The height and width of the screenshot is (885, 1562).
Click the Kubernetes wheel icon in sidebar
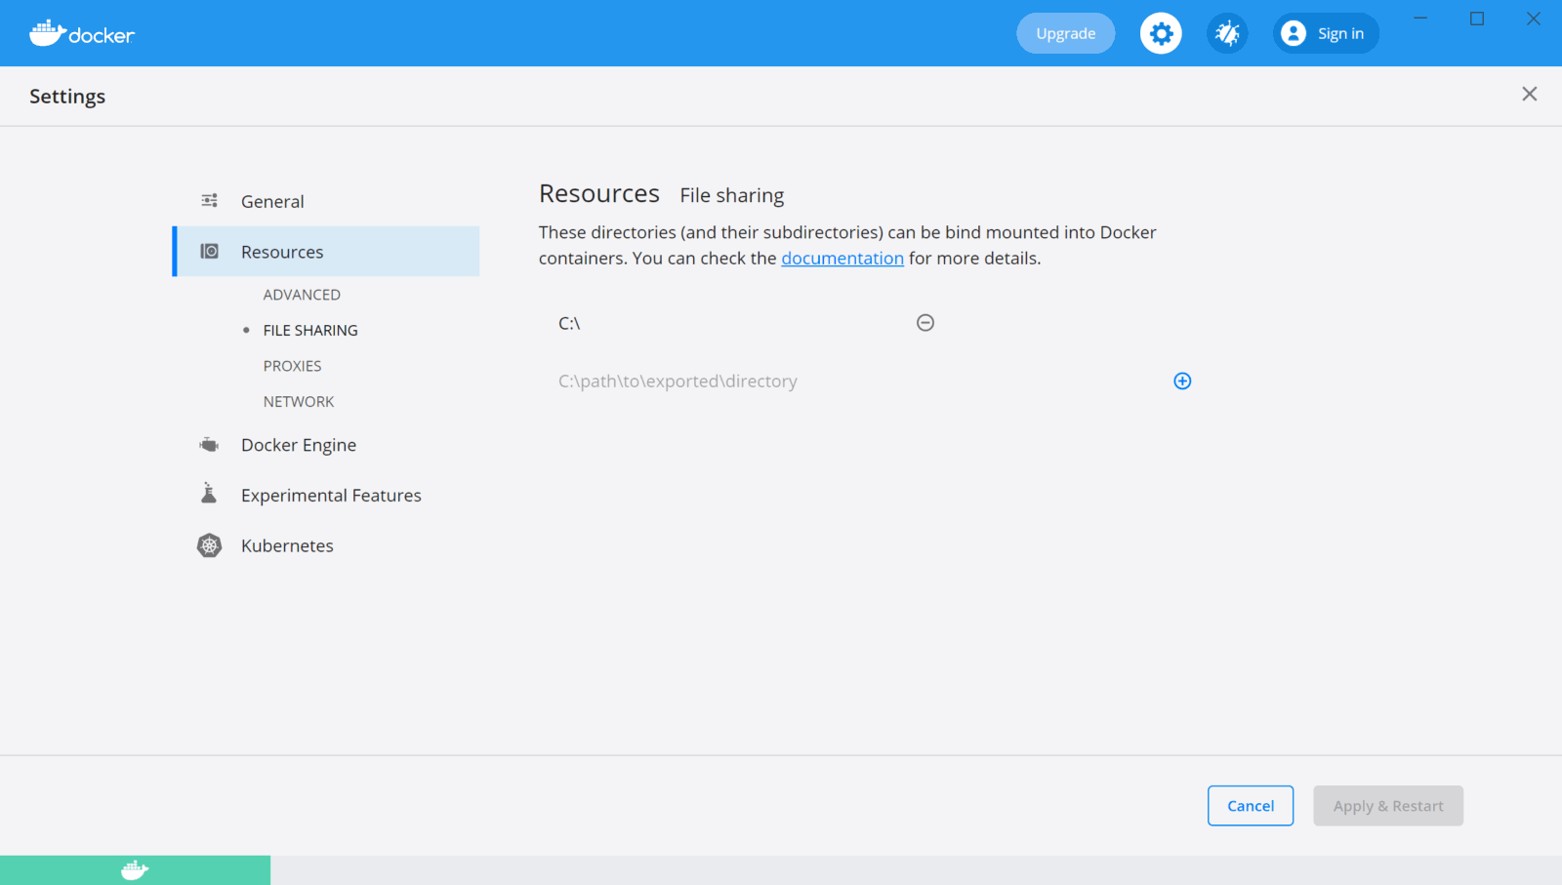point(209,545)
